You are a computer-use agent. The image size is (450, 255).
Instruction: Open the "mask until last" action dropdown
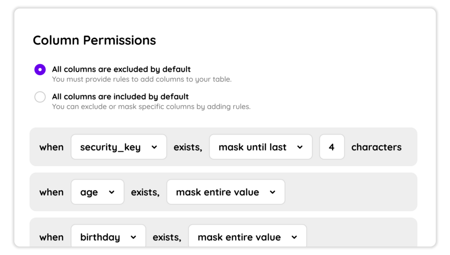261,147
